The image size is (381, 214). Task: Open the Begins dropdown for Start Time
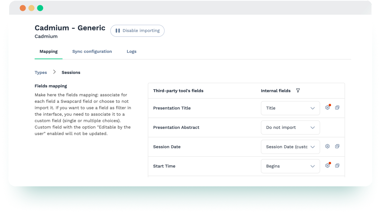click(290, 166)
